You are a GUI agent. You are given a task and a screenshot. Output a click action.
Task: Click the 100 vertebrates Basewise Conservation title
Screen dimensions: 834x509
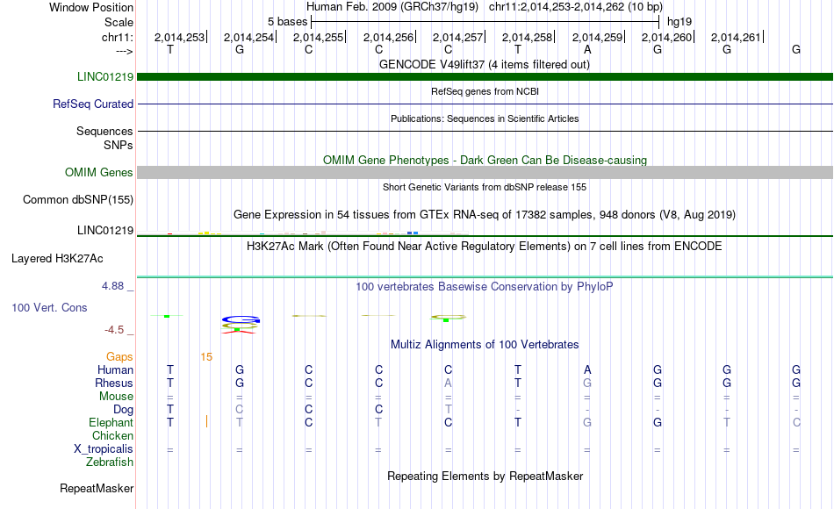[x=484, y=287]
